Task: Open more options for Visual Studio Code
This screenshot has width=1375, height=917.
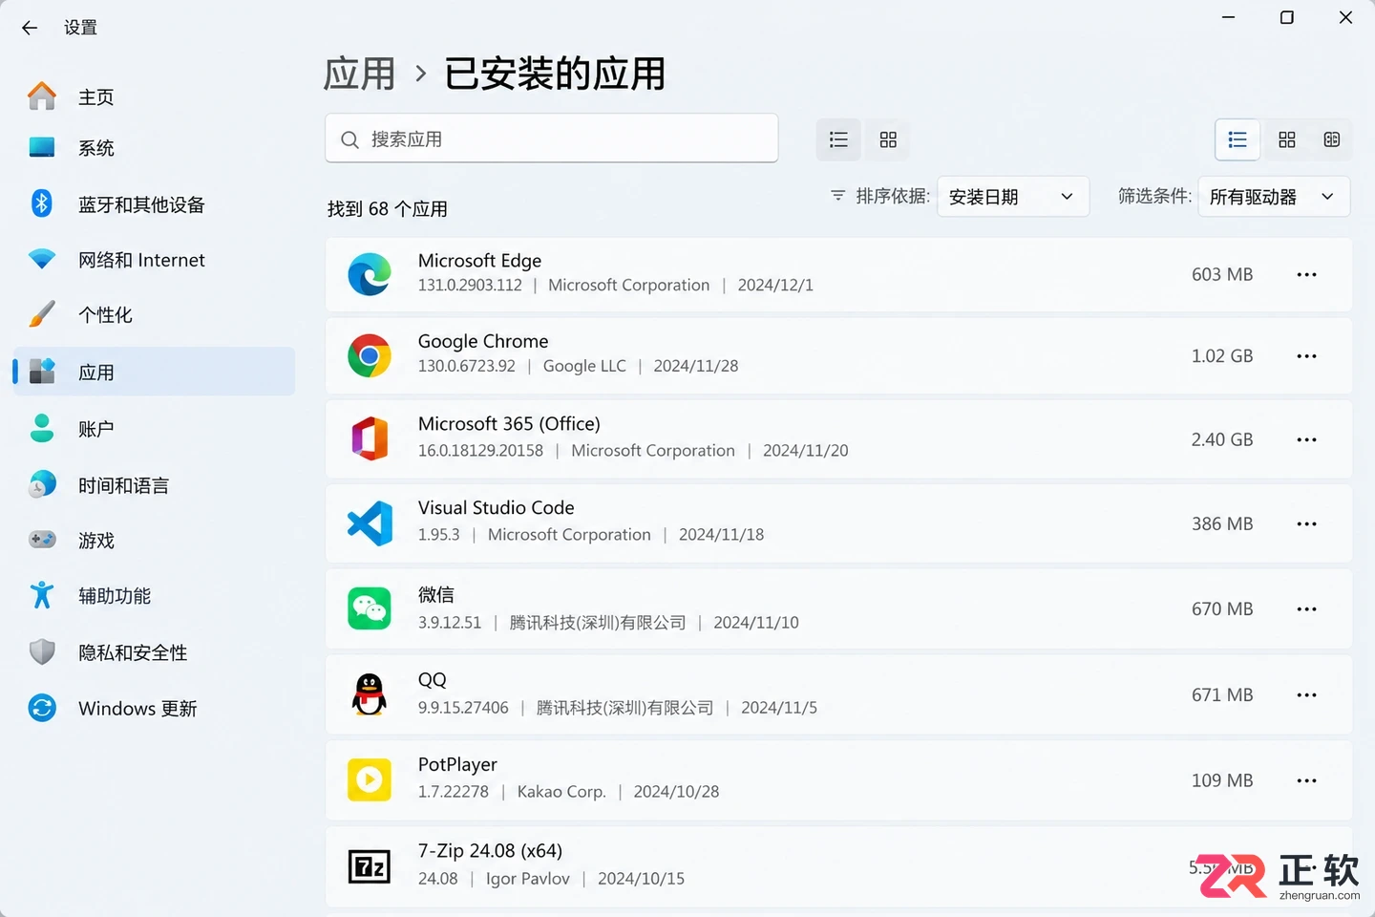Action: tap(1306, 524)
